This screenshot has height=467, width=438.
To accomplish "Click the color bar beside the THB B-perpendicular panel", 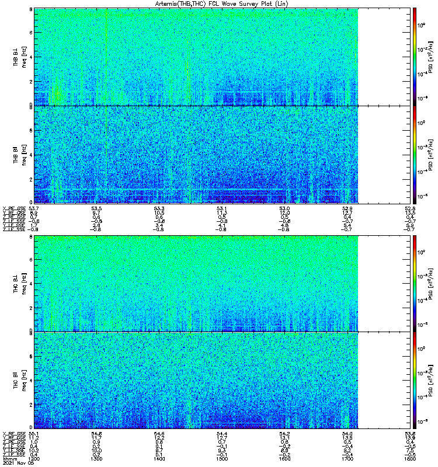I will tap(415, 57).
